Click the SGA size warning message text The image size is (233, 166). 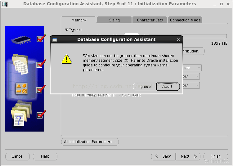(130, 63)
